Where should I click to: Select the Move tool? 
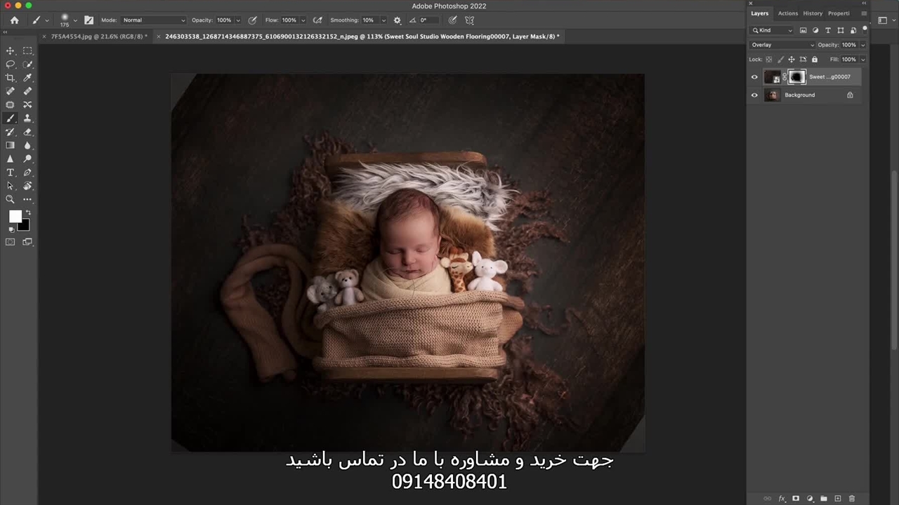tap(11, 50)
